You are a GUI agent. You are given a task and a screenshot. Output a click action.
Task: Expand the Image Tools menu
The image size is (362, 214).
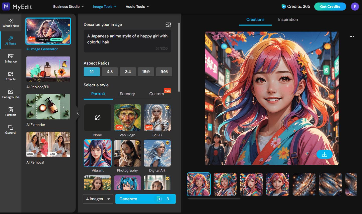pos(105,7)
